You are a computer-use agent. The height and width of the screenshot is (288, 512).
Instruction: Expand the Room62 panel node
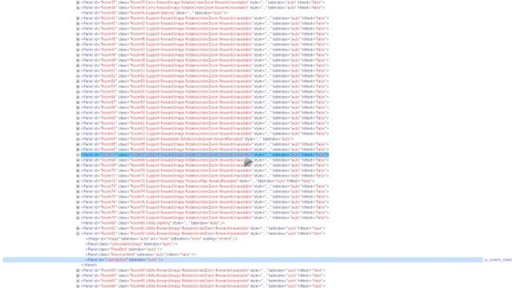78,128
